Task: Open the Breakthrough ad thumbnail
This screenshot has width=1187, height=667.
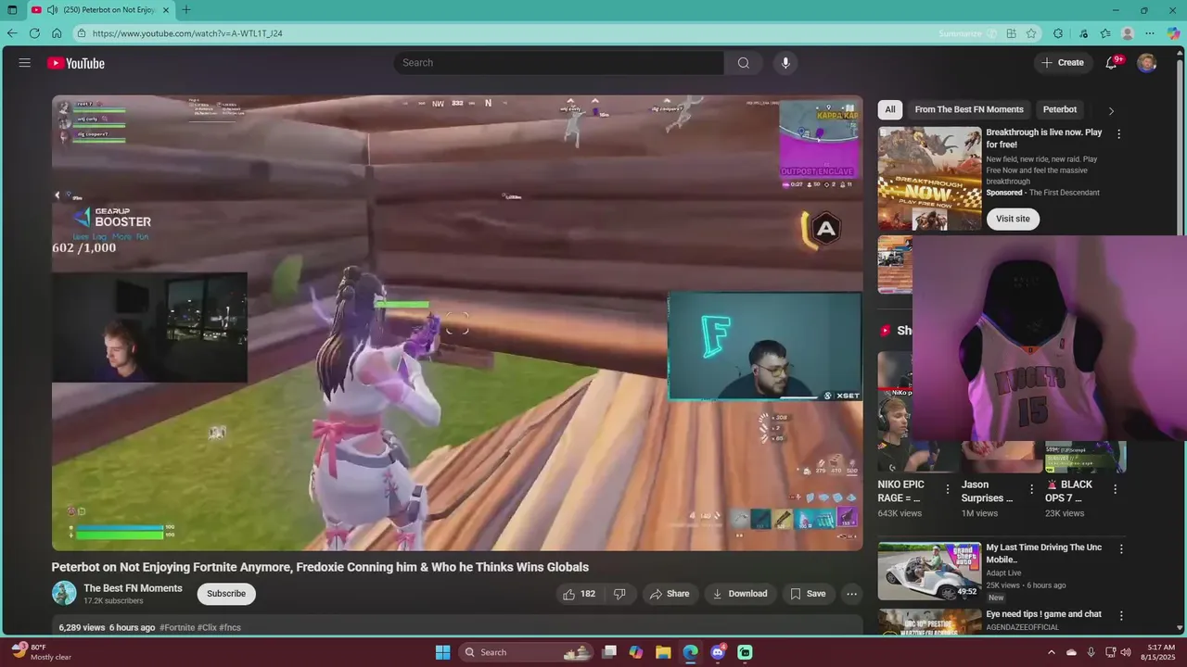Action: 929,178
